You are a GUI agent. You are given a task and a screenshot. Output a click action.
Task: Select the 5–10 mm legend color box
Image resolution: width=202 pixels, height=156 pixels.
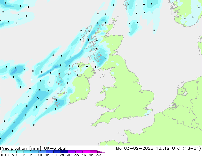pos(35,152)
